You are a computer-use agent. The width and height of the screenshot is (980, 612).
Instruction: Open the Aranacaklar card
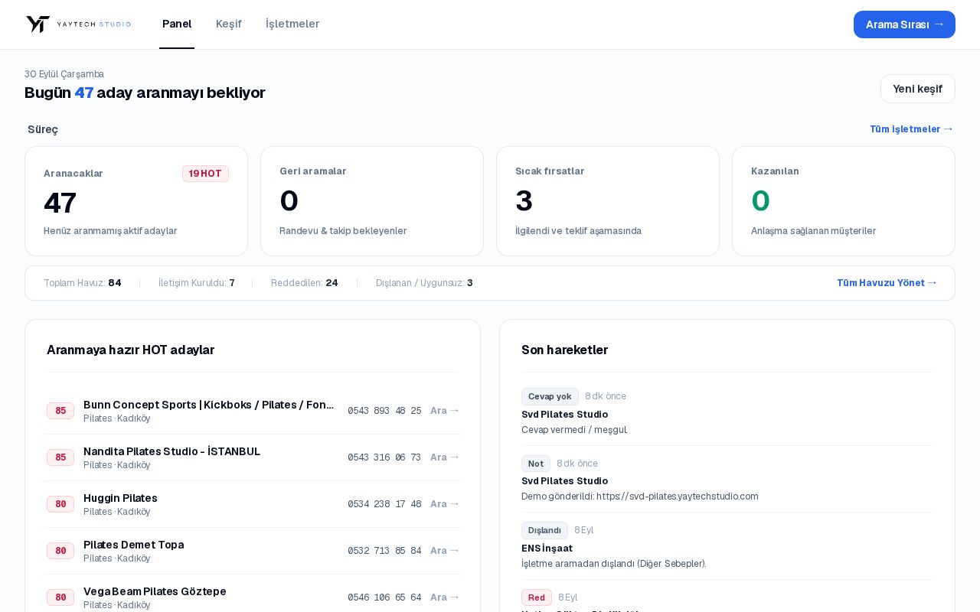(x=136, y=201)
